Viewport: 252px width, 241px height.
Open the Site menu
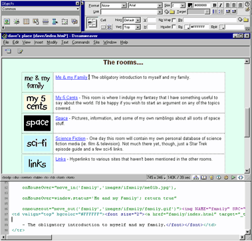pos(96,42)
